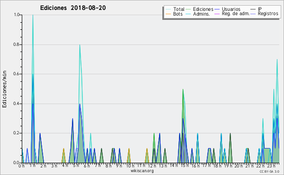Click the 0.8 peak after 5 h
Screen dimensions: 284x175
tap(80, 45)
